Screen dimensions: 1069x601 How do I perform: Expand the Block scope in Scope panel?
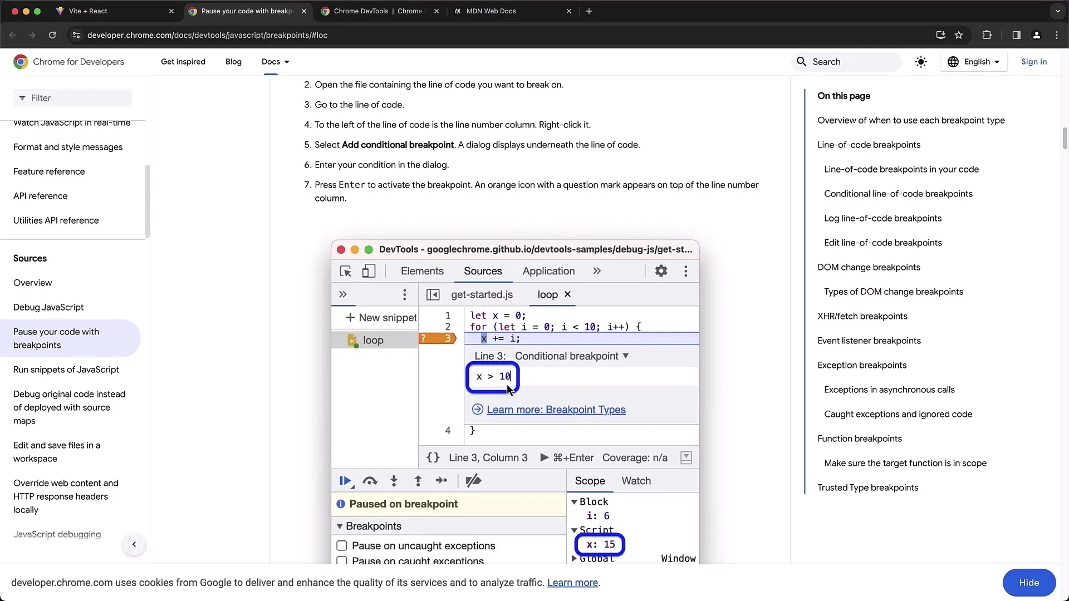pyautogui.click(x=575, y=501)
